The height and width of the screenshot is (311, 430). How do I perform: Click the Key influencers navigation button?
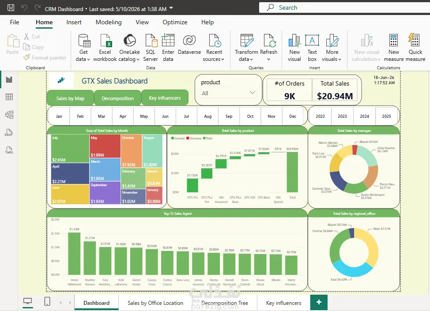point(165,98)
